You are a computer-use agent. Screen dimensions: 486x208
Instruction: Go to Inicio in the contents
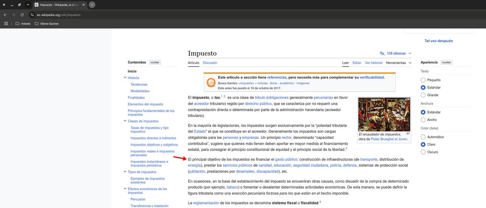coord(132,71)
